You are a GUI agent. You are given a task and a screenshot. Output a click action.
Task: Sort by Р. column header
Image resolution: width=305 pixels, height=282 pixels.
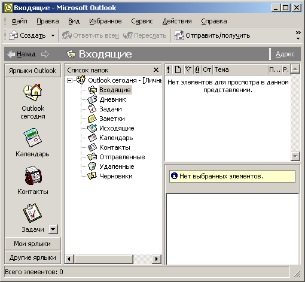tap(286, 69)
